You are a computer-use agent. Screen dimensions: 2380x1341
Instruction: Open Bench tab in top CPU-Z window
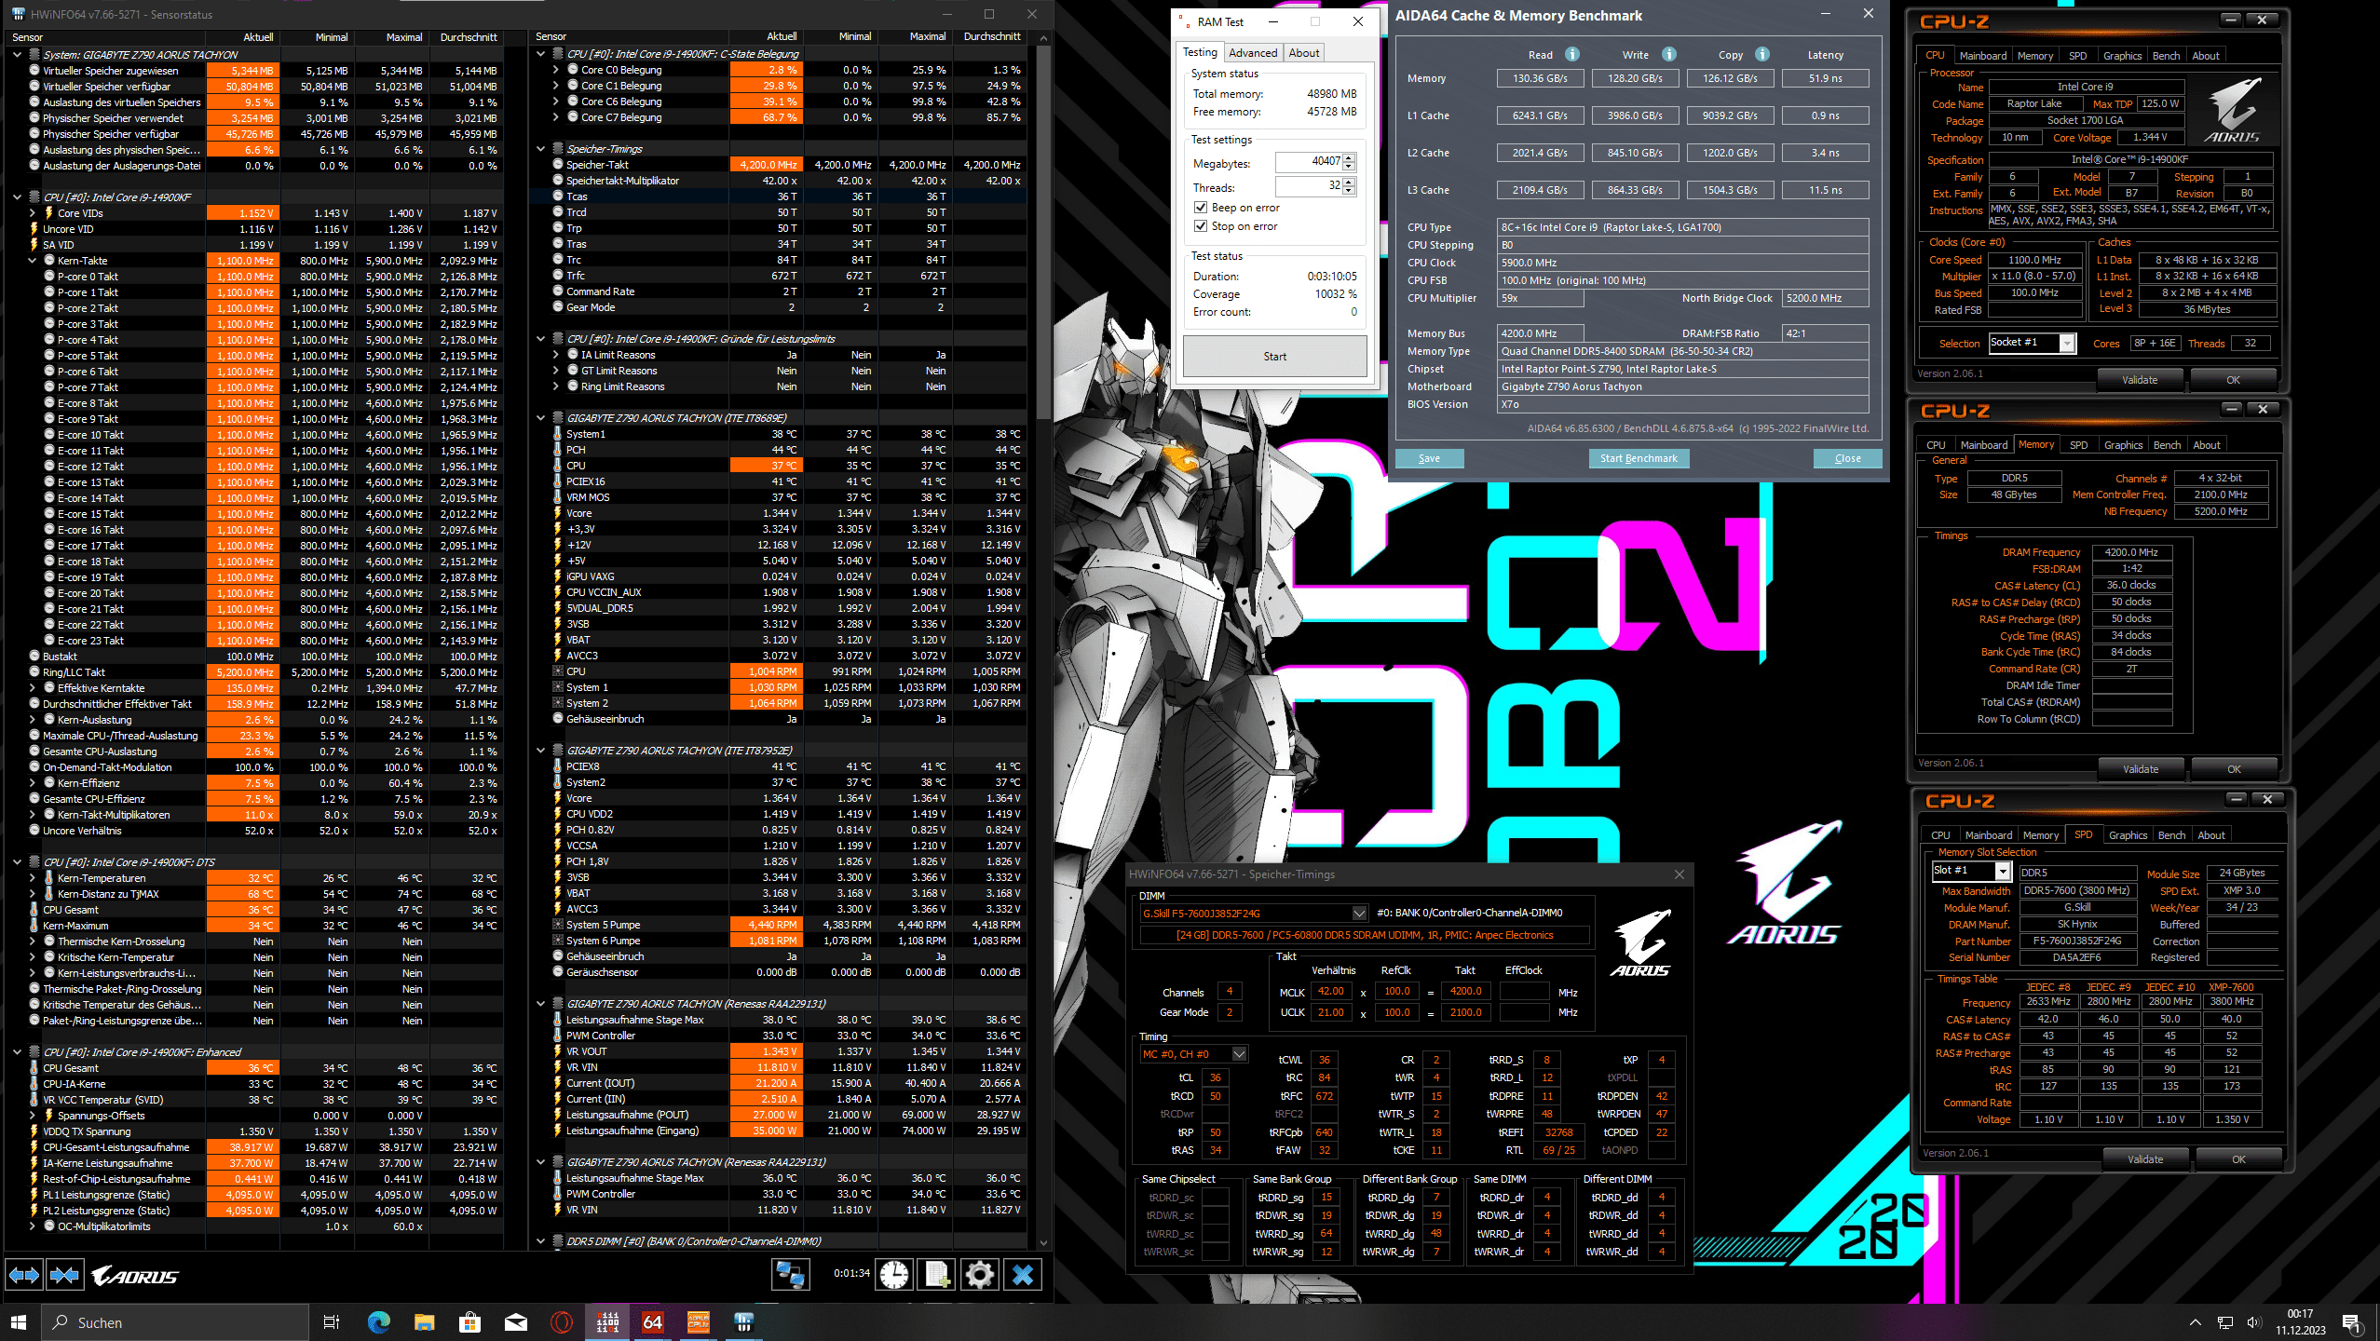(x=2166, y=56)
